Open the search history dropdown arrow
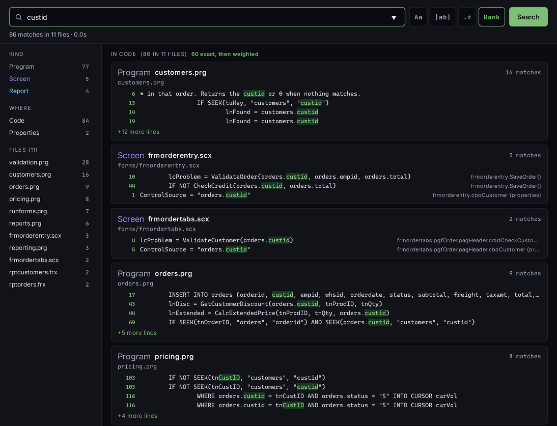Screen dimensions: 557x426 click(x=394, y=17)
